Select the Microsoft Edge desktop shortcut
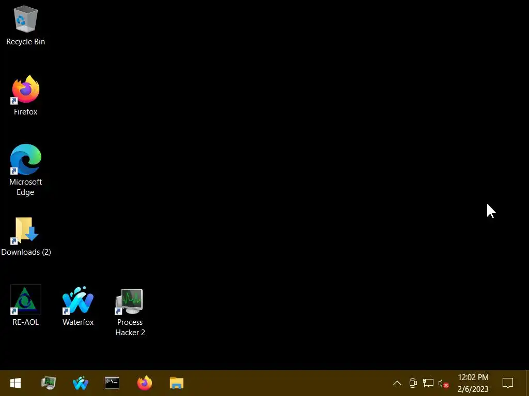Screen dimensions: 529x396 click(x=26, y=159)
